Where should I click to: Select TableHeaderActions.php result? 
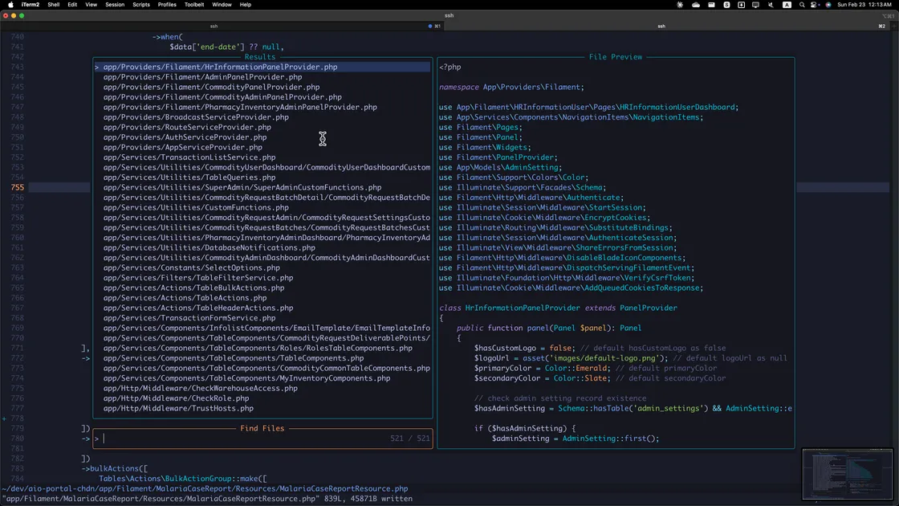(198, 308)
